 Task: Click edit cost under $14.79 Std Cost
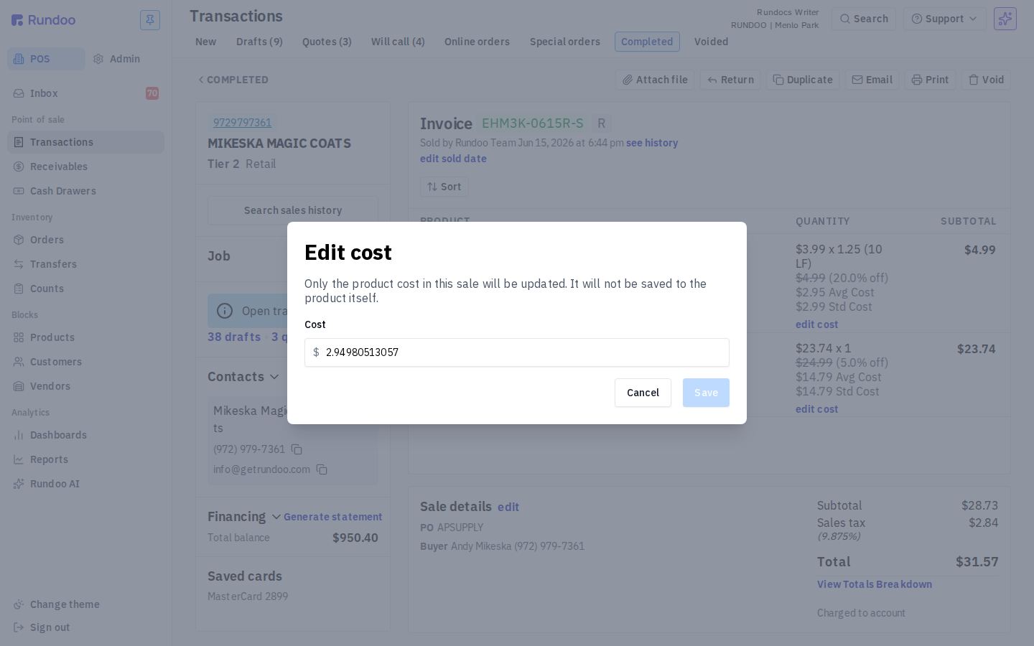(816, 409)
